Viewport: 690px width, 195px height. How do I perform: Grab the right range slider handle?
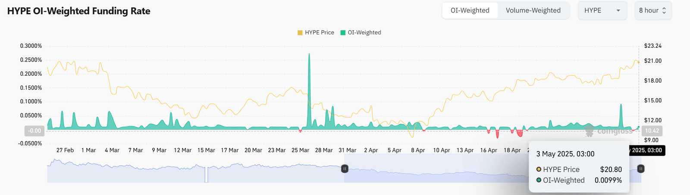[641, 169]
